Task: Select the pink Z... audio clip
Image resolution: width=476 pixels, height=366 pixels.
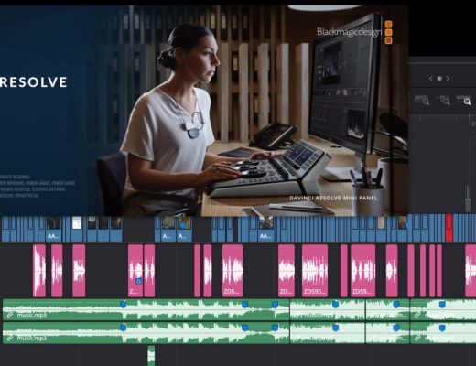Action: tap(135, 271)
